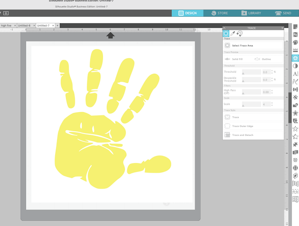Screen dimensions: 299x226
Task: Open the dashed Ab text-effects icon
Action: (x=295, y=191)
